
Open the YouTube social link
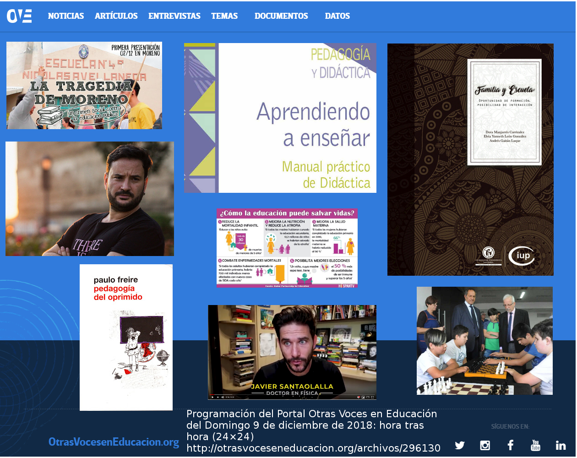pos(535,445)
